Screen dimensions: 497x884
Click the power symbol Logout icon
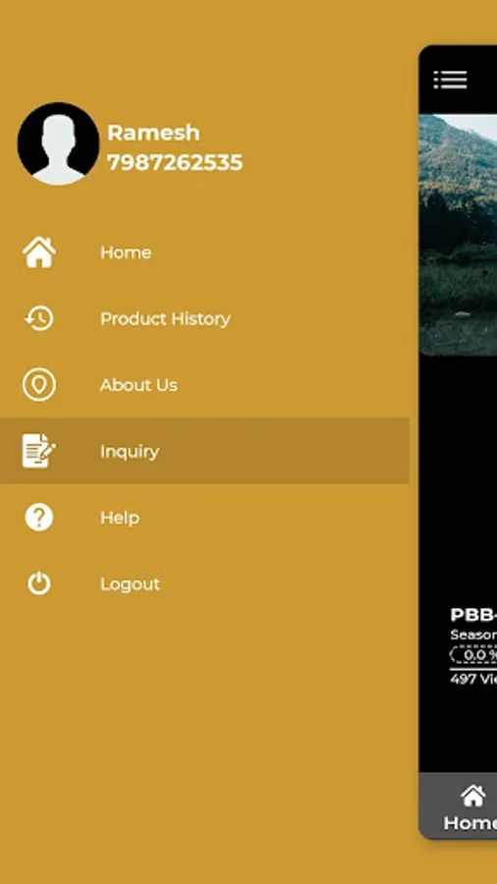coord(39,583)
